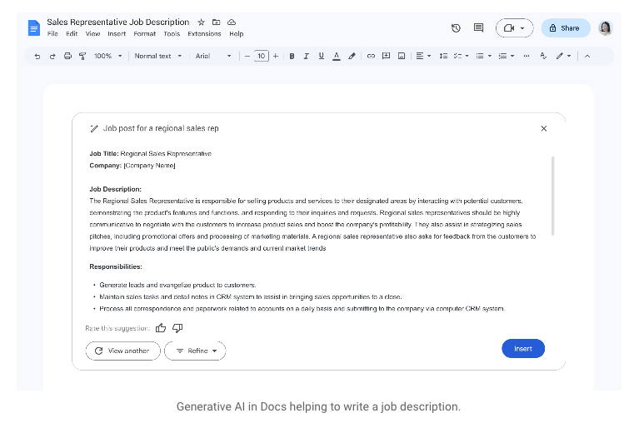The height and width of the screenshot is (428, 634).
Task: Star the Sales Representative document
Action: click(x=201, y=22)
